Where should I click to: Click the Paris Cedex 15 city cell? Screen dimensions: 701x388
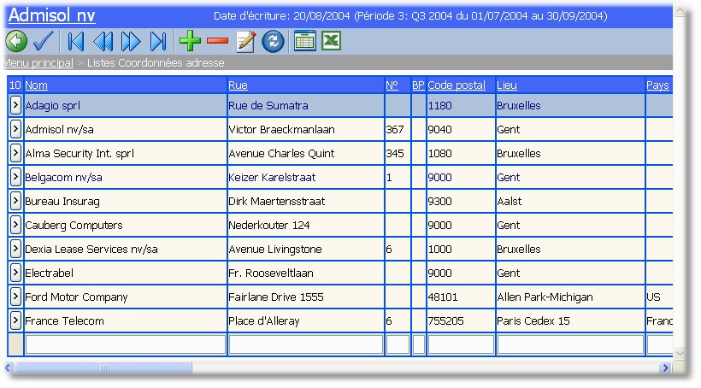tap(570, 320)
